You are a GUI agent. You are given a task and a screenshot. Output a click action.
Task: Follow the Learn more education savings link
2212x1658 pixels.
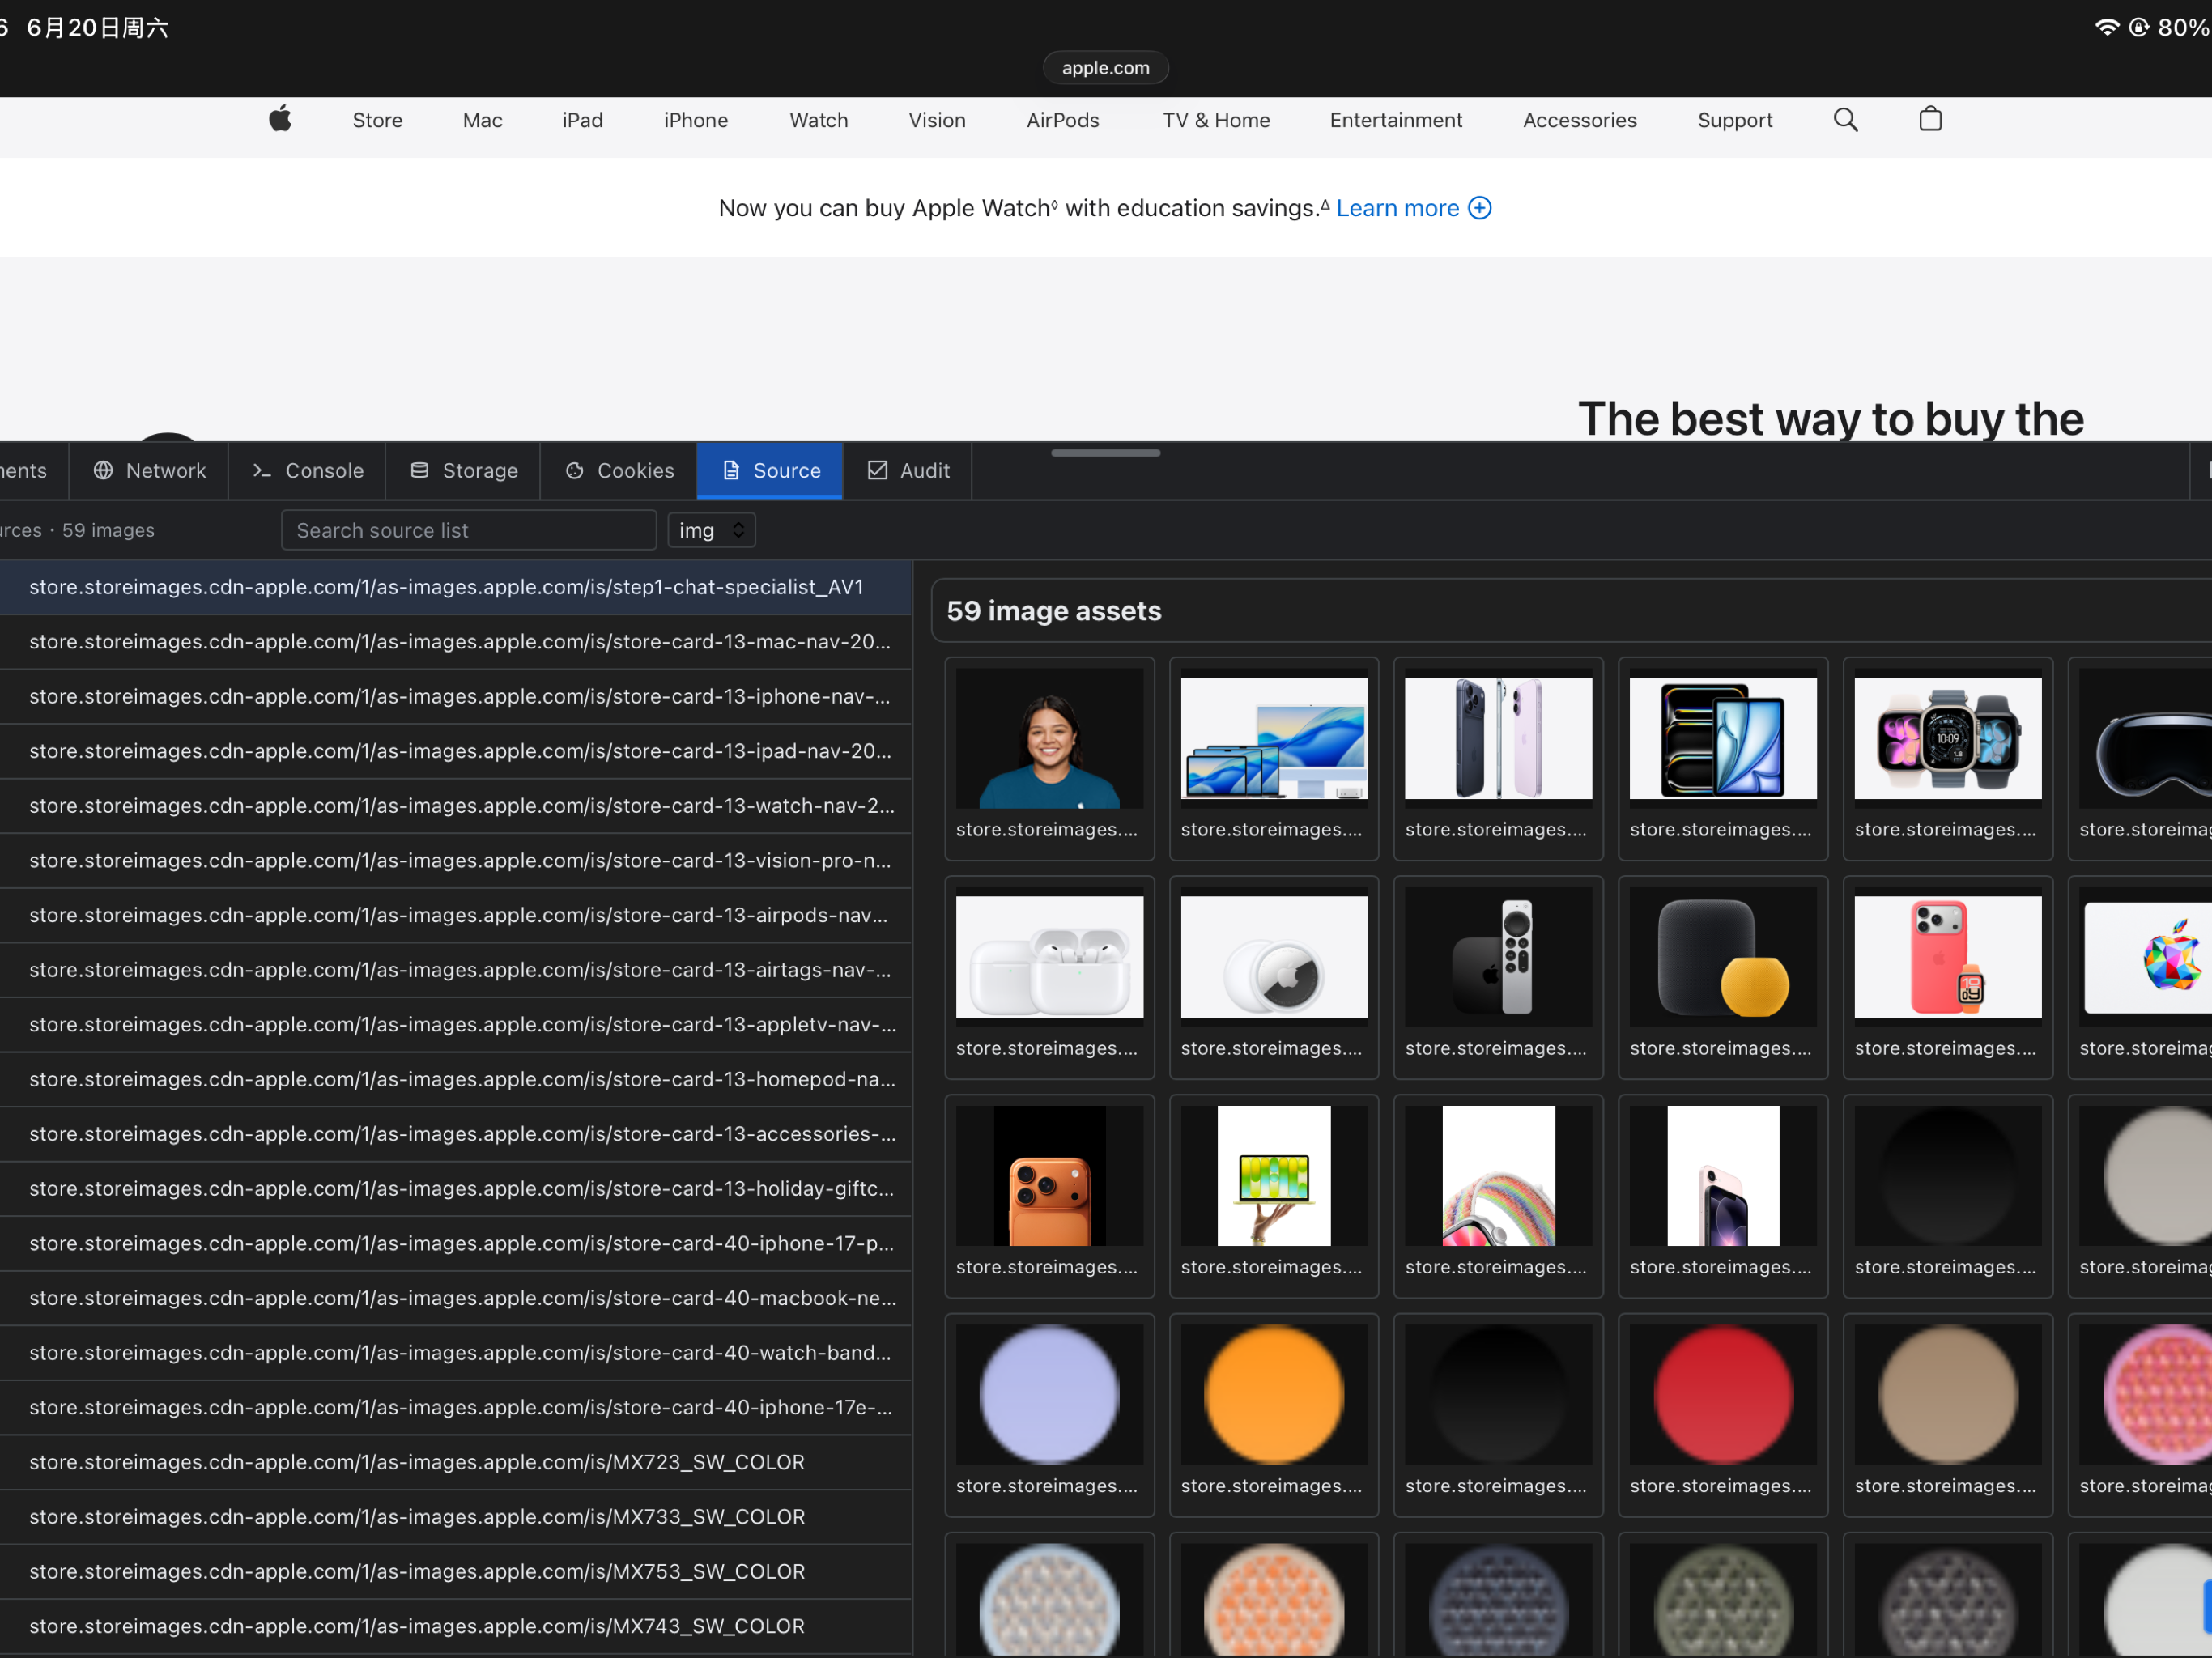coord(1397,208)
